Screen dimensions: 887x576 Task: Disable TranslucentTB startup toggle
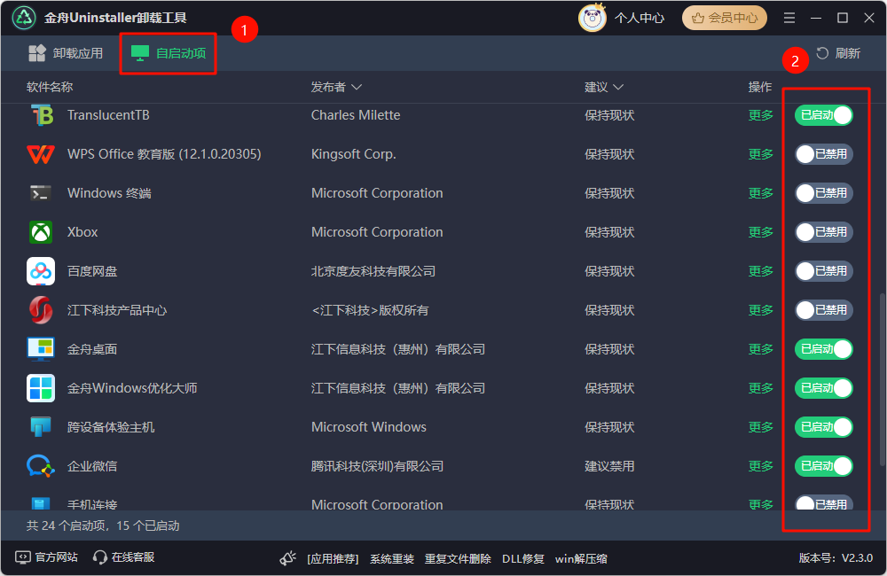click(x=824, y=115)
